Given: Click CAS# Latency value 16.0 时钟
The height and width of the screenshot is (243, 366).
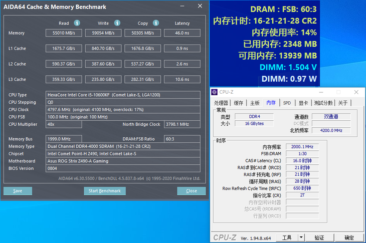Looking at the screenshot, I should [x=302, y=161].
